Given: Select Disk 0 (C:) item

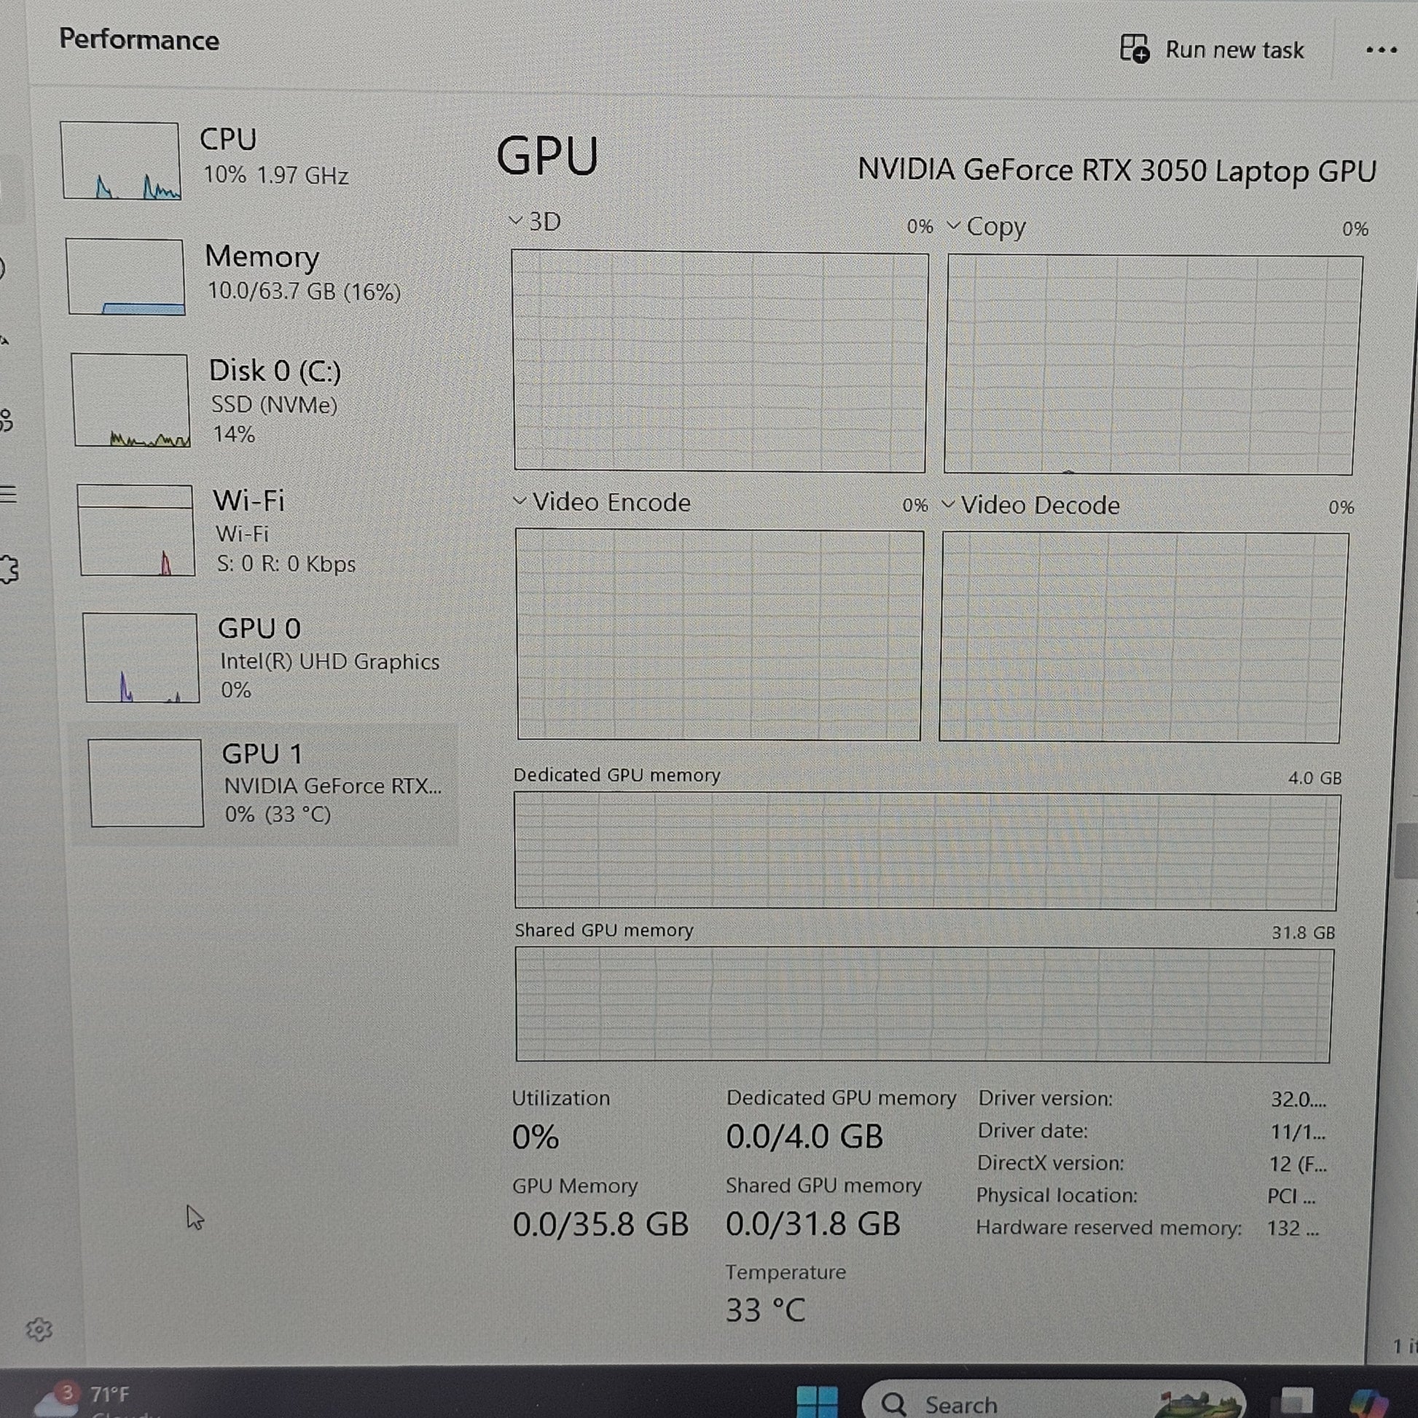Looking at the screenshot, I should [x=263, y=400].
